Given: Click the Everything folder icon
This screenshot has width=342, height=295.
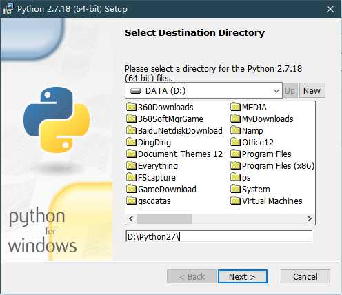Looking at the screenshot, I should coord(132,165).
